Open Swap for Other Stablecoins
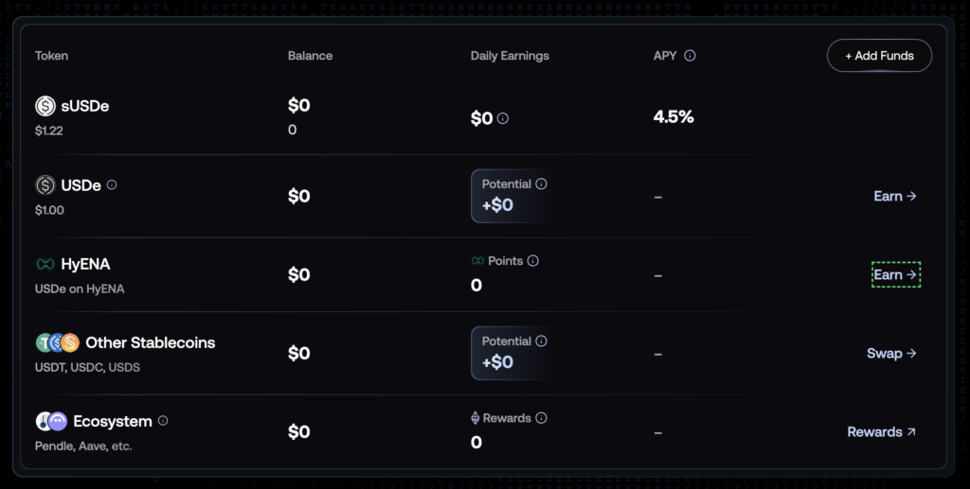The image size is (970, 489). click(x=891, y=354)
